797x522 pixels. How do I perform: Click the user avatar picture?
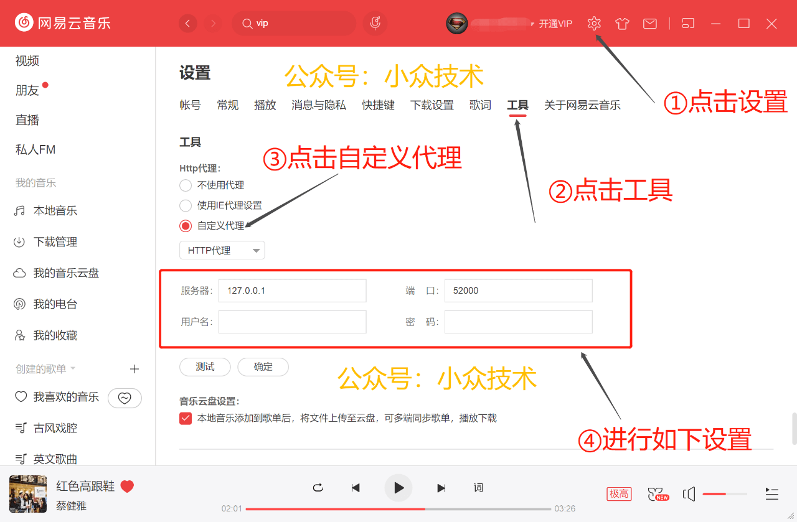pos(457,24)
